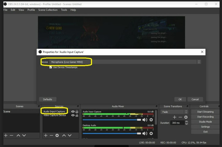Hide the Audio Input Capture source
222x147 pixels.
click(72, 112)
